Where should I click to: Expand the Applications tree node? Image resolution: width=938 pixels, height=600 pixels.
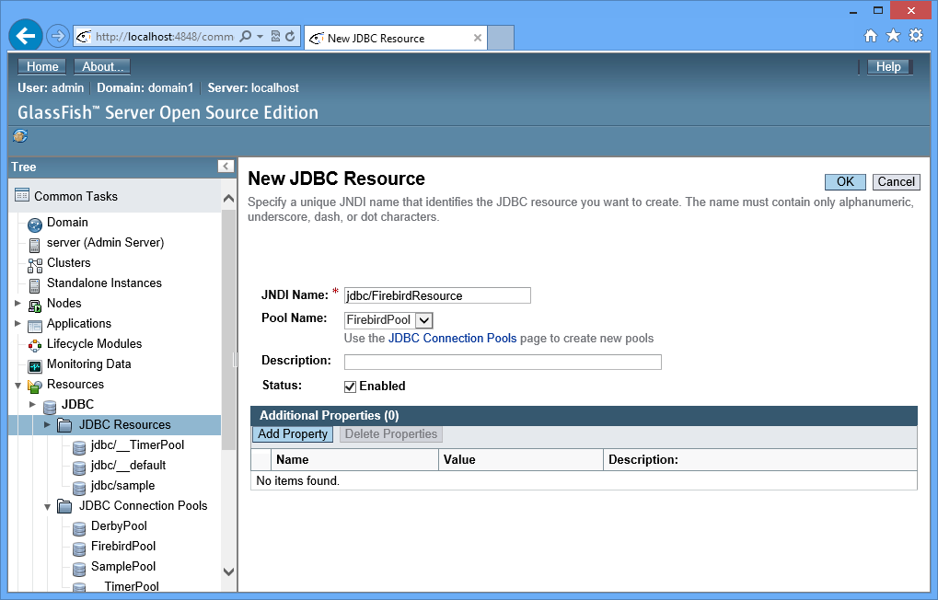(17, 324)
